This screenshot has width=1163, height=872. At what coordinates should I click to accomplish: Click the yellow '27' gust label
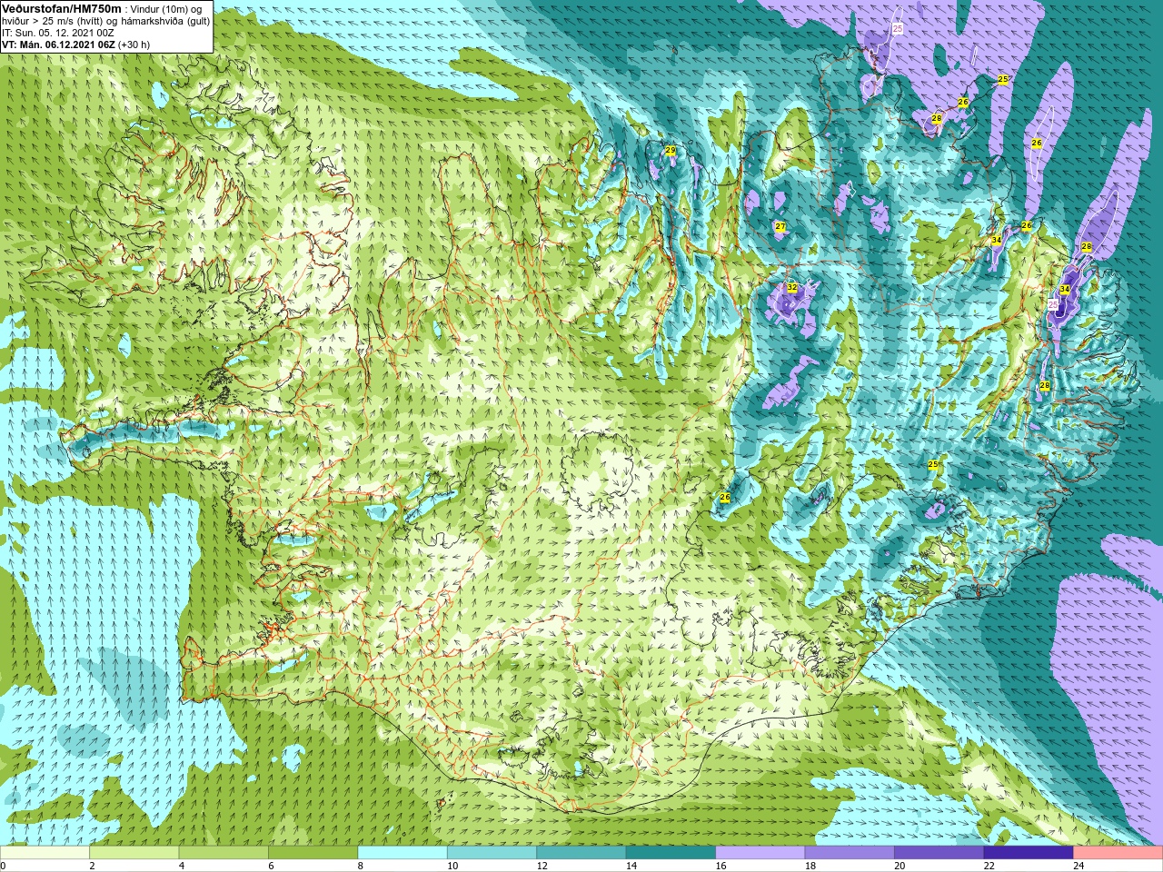(x=780, y=226)
